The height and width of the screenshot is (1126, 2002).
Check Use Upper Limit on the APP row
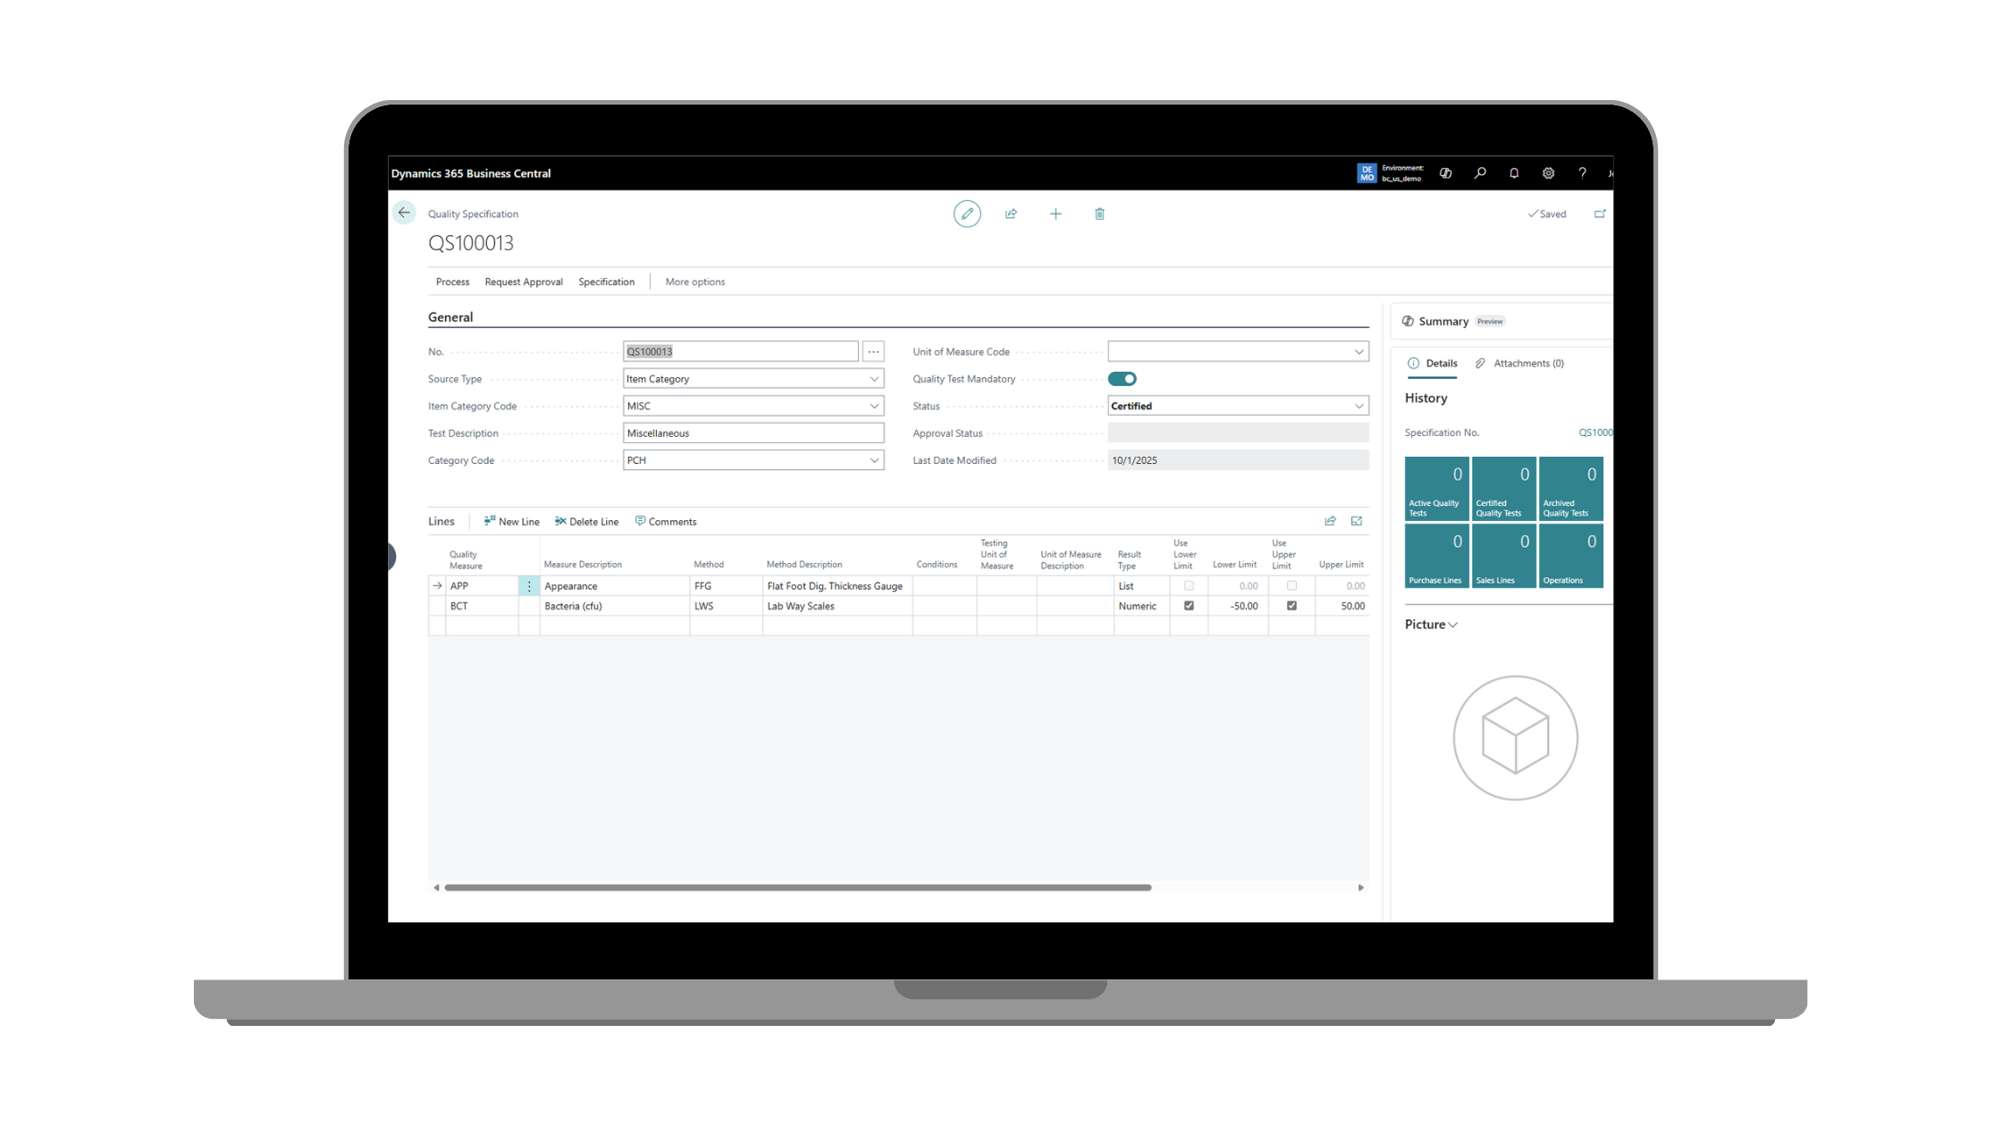point(1291,586)
